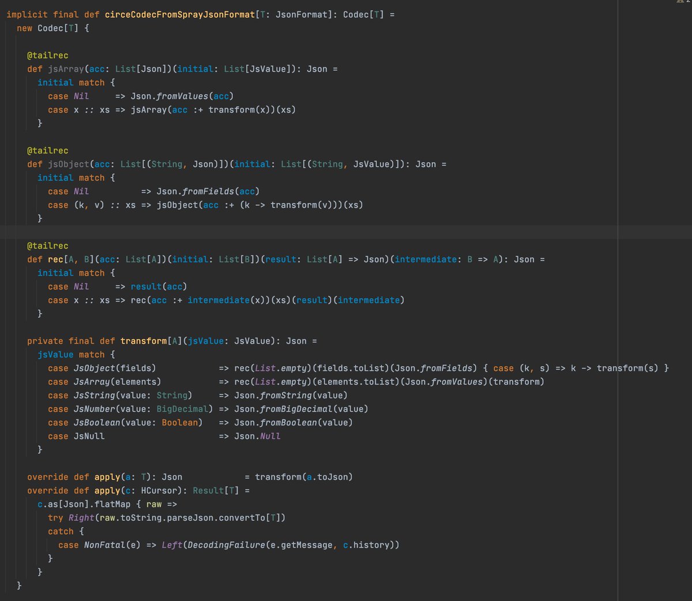Click 'Json.fromFields(acc)' in the jsObject body
692x601 pixels.
(208, 191)
